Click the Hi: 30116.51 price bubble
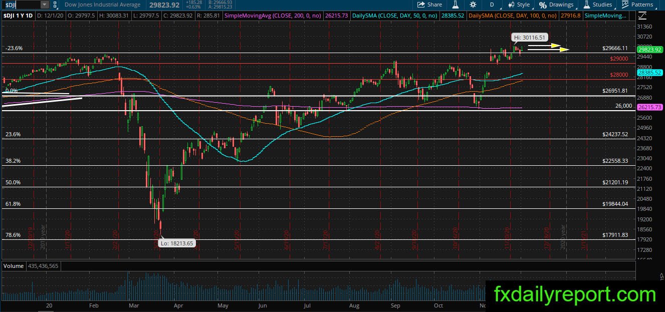 [x=529, y=37]
